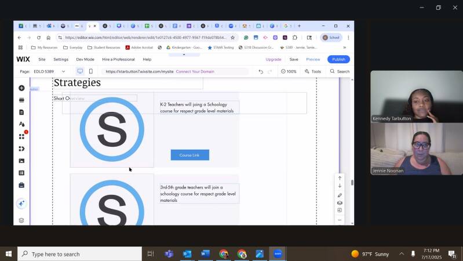Select the Strategies heading text
463x261 pixels.
click(77, 82)
